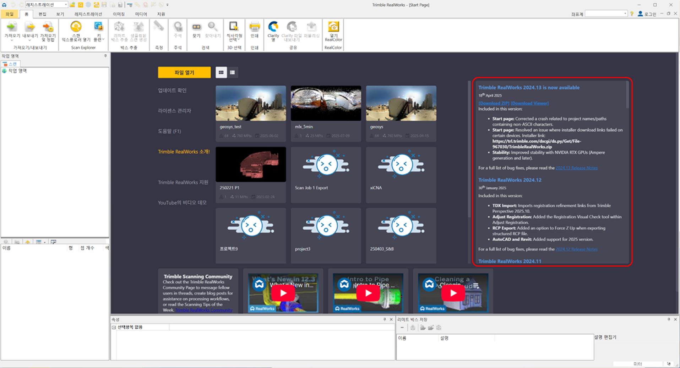Screen dimensions: 680x368
Task: Open the 레지스트레이션 mode dropdown
Action: pos(66,5)
